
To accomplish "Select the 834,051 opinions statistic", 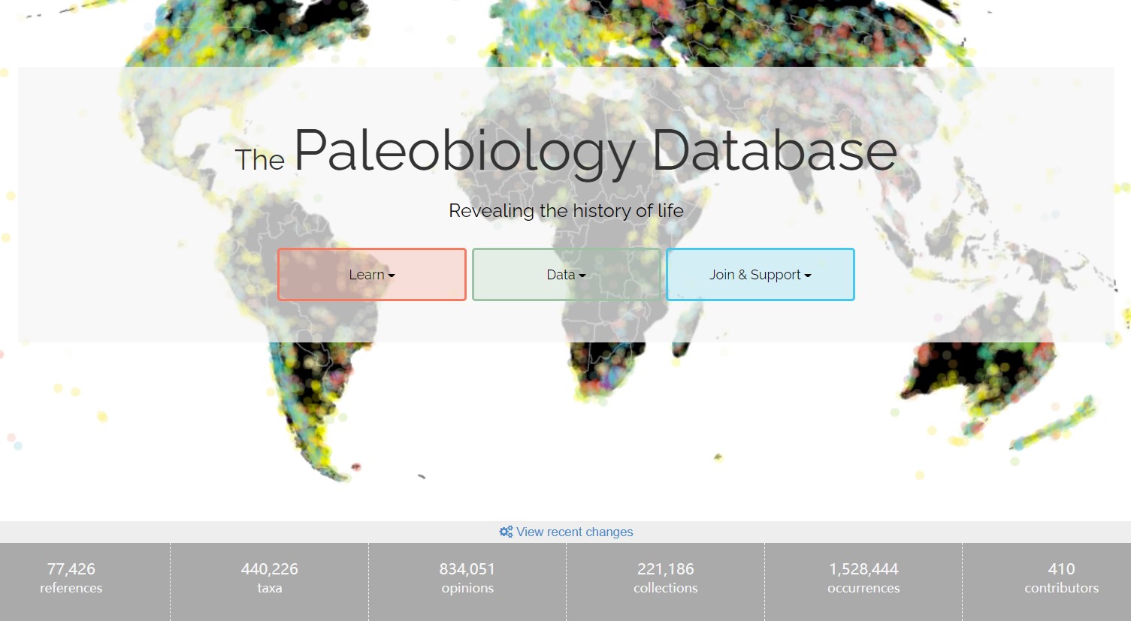I will click(467, 578).
